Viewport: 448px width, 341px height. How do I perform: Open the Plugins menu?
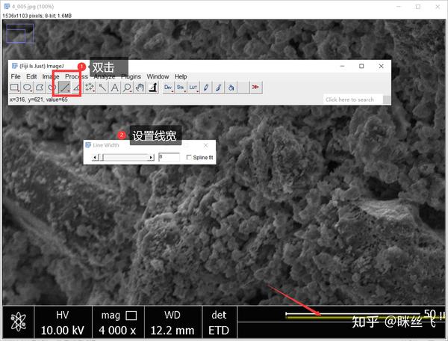[x=131, y=77]
